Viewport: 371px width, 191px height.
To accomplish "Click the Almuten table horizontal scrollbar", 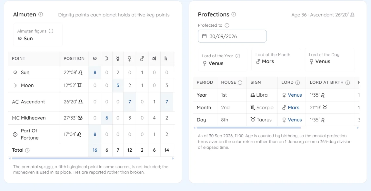I will (x=76, y=158).
